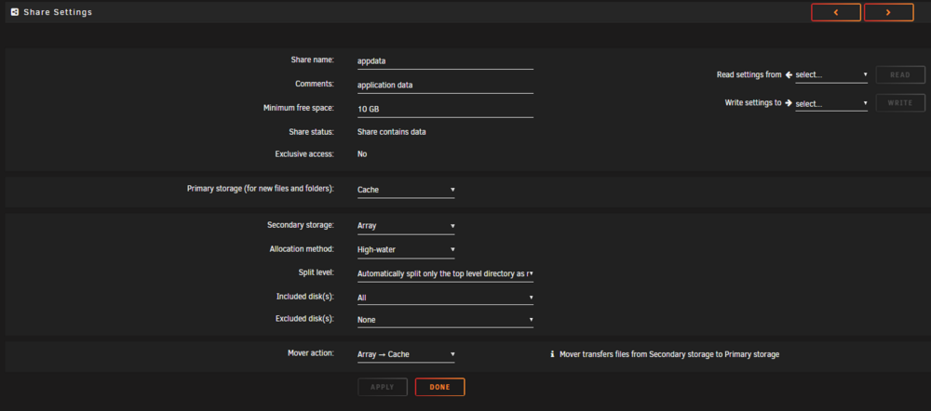The image size is (931, 411).
Task: Open the Secondary storage dropdown set to Array
Action: point(406,226)
